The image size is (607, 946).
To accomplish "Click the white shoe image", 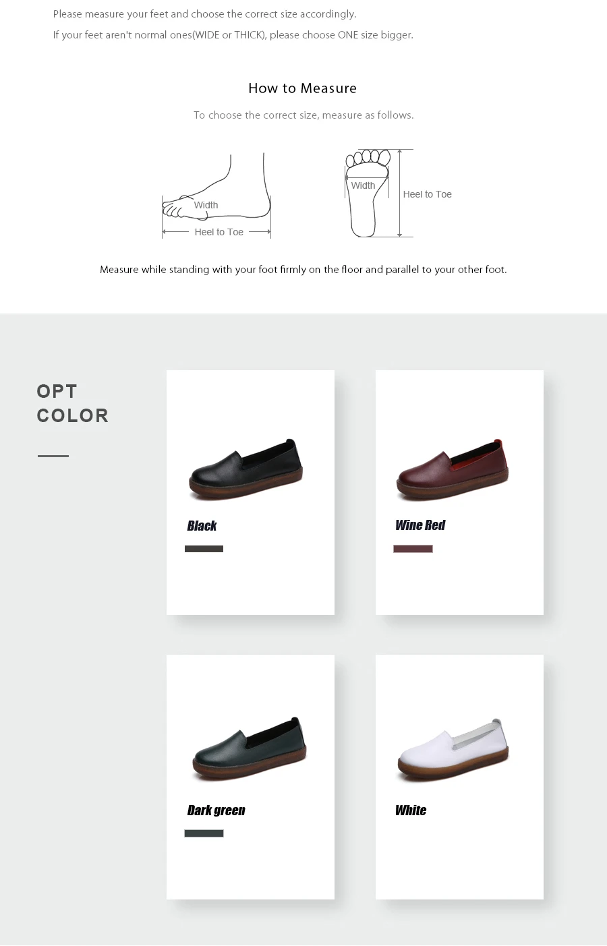I will (452, 750).
